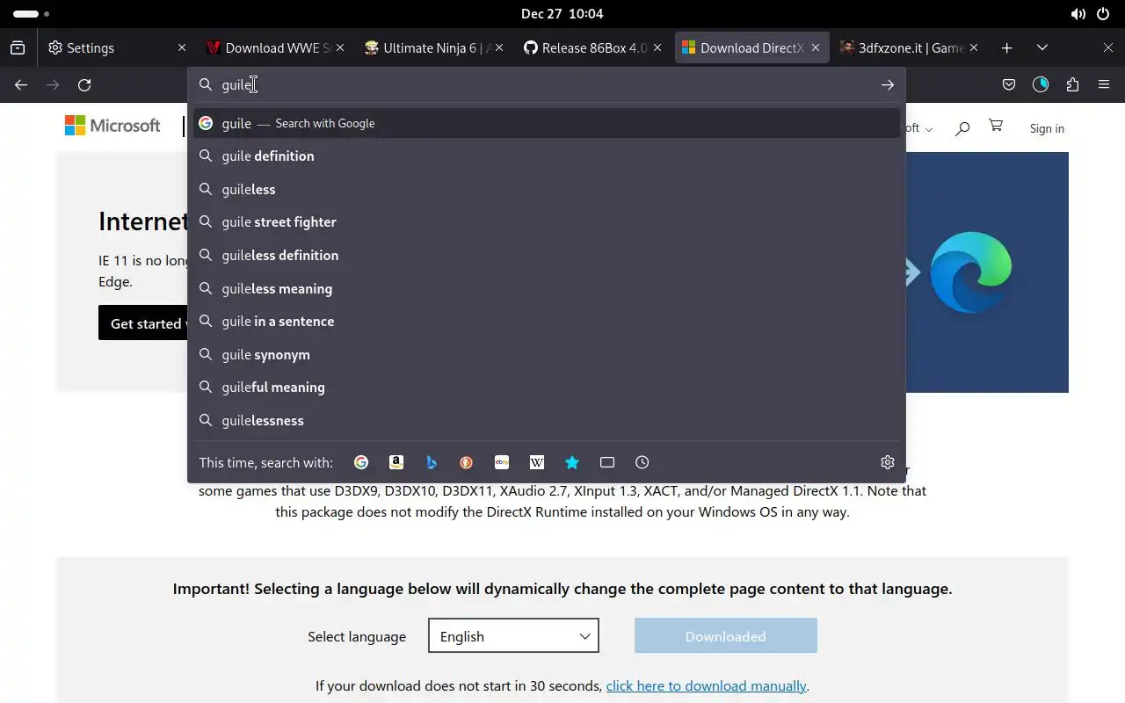Close the Release 86Box 4.0 tab
The width and height of the screenshot is (1125, 703).
point(657,47)
